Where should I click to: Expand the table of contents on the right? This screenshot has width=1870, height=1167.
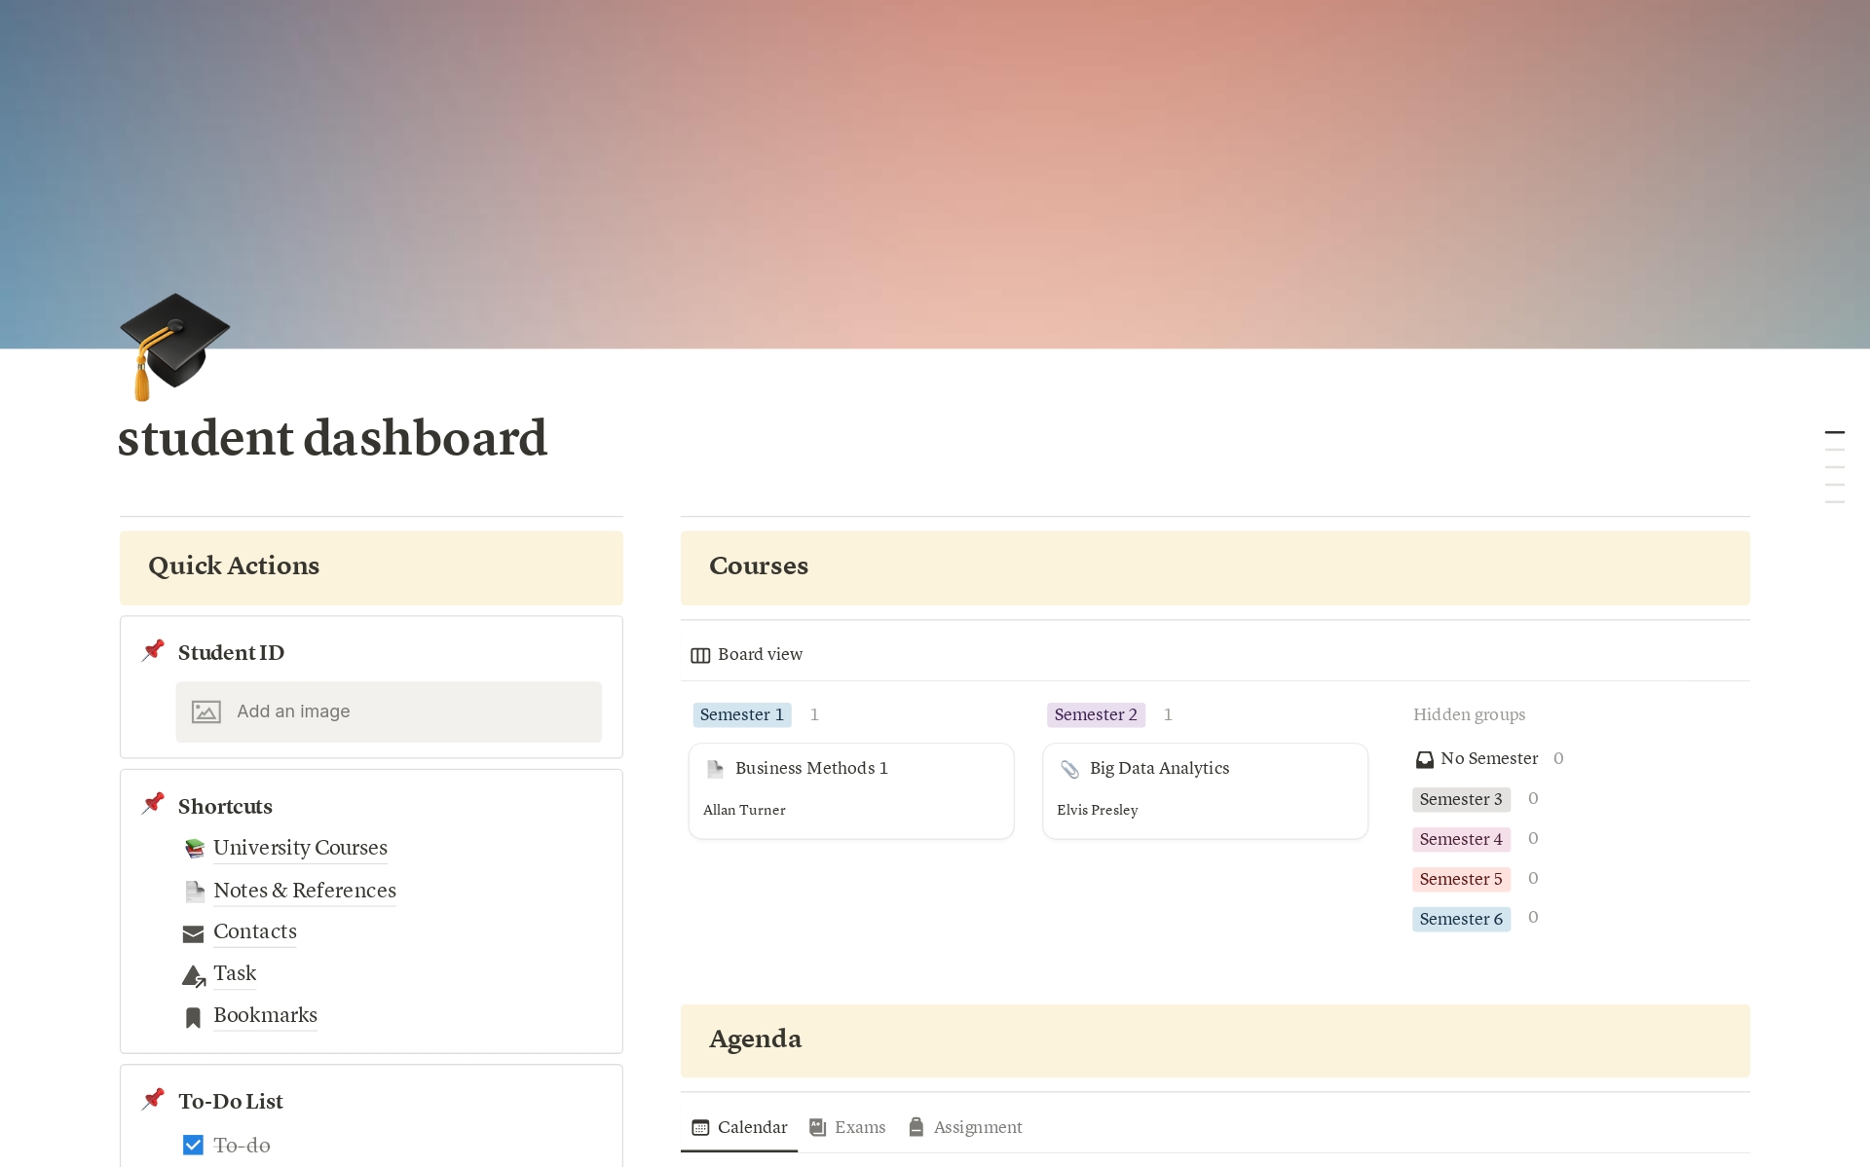[1835, 465]
